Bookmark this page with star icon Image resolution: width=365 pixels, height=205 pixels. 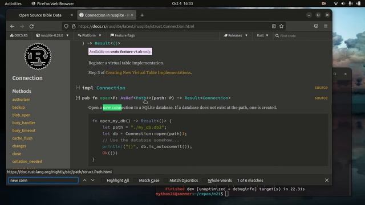(x=281, y=26)
